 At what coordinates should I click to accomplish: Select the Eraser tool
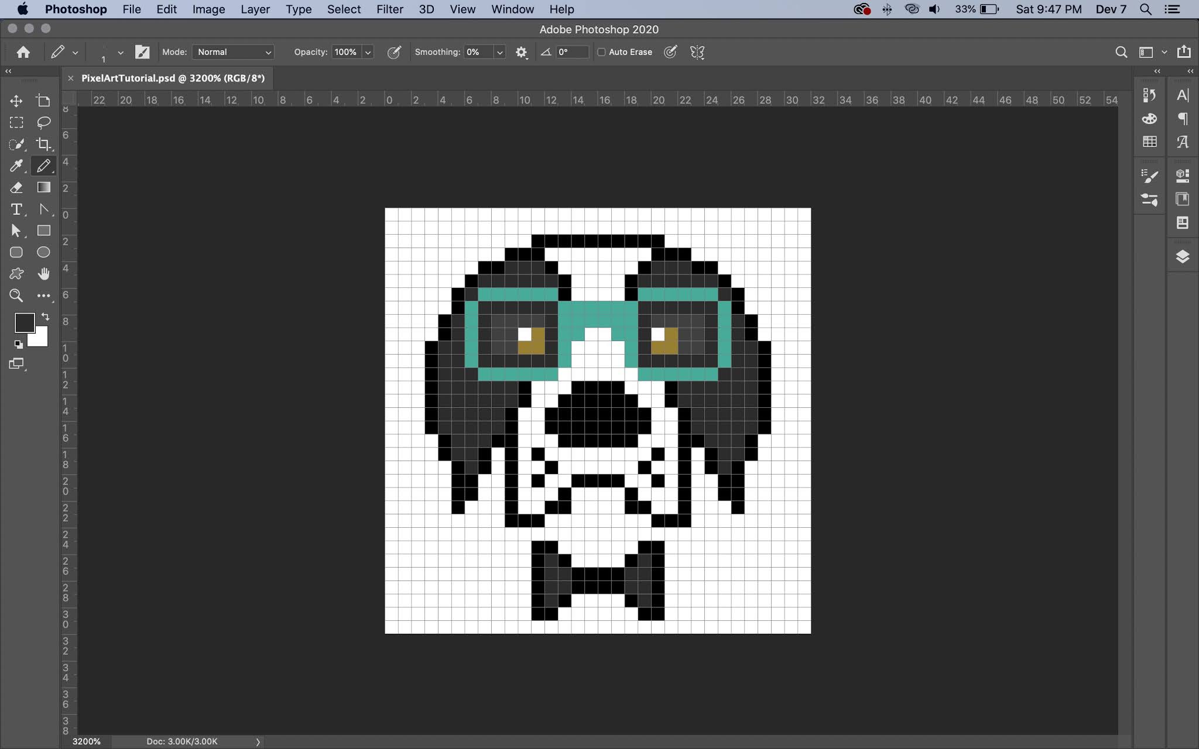pos(16,187)
